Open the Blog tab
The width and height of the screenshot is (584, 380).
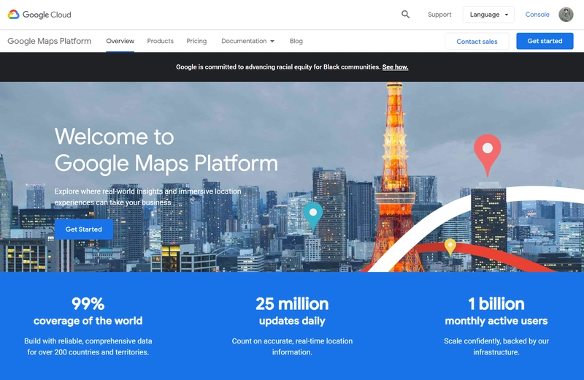(x=296, y=41)
